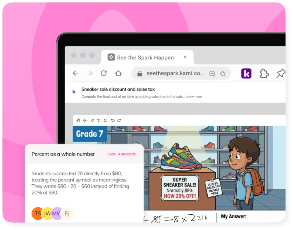Close the See the Spark Happen tab

point(185,57)
